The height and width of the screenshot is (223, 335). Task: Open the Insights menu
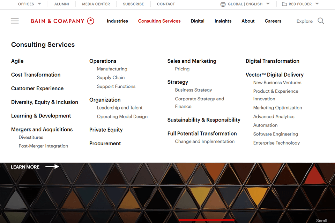(223, 21)
